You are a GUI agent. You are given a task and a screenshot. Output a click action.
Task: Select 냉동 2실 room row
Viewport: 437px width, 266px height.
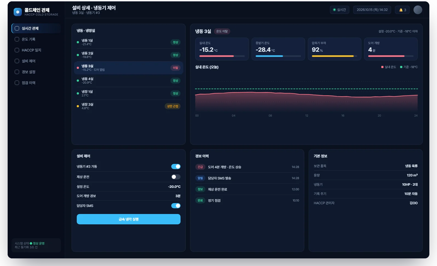click(129, 55)
